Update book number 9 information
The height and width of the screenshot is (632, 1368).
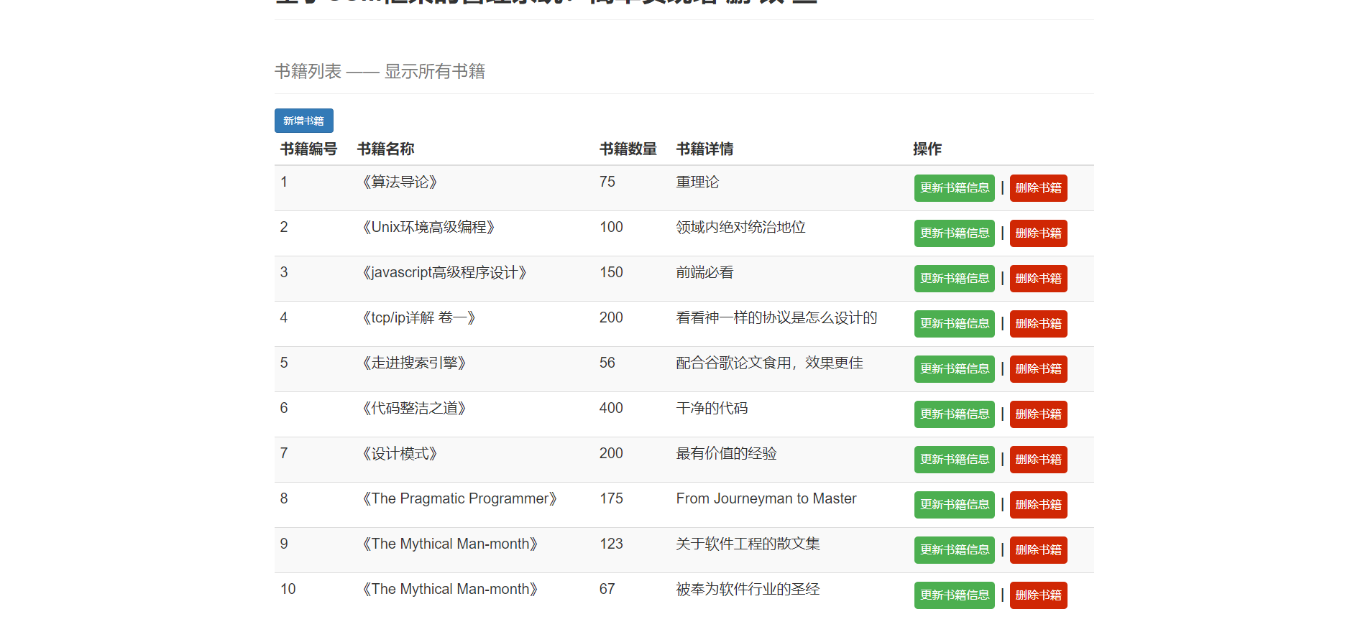coord(954,550)
